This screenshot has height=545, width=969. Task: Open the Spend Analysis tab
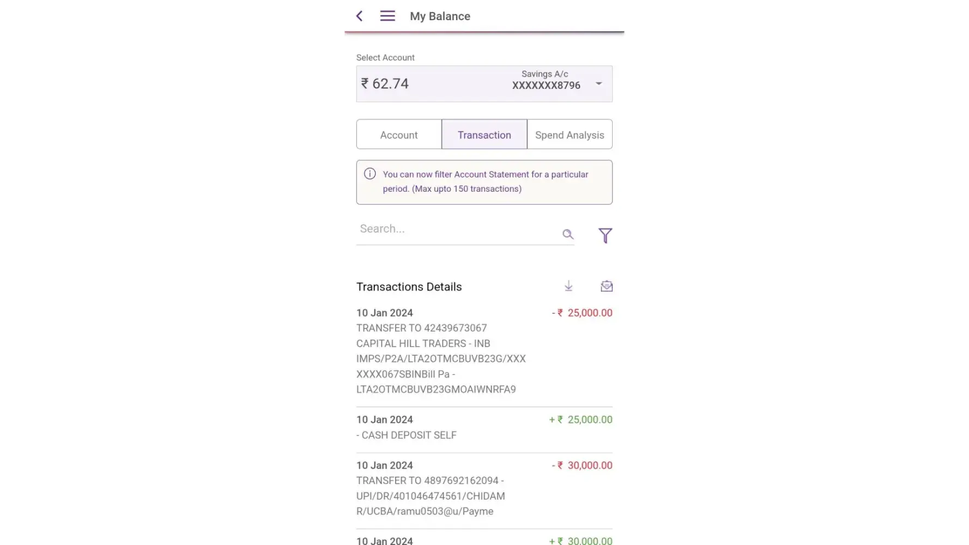point(570,135)
